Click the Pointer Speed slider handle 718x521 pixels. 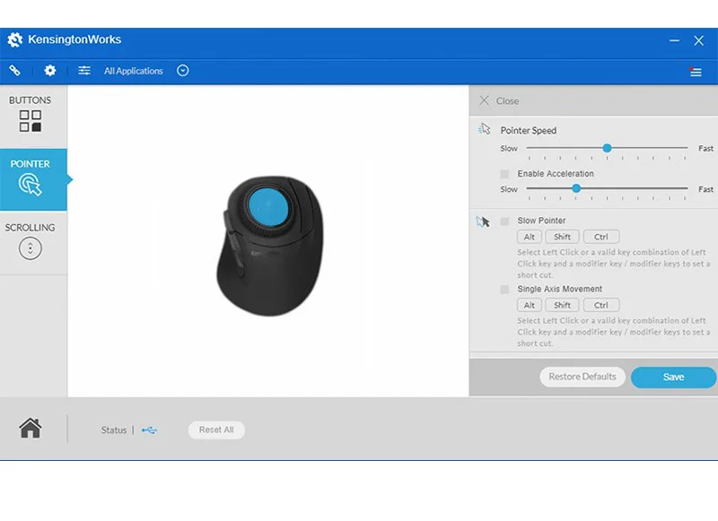[x=608, y=148]
